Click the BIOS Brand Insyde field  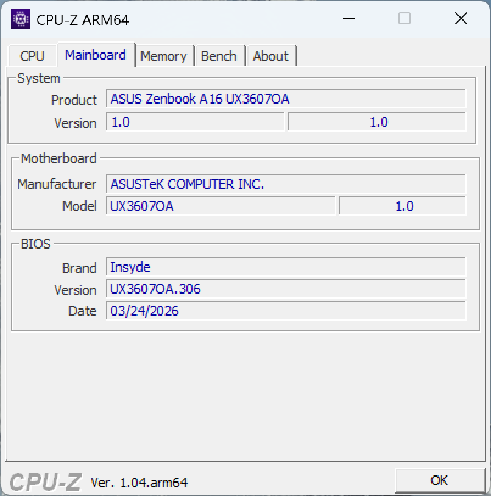pos(286,267)
